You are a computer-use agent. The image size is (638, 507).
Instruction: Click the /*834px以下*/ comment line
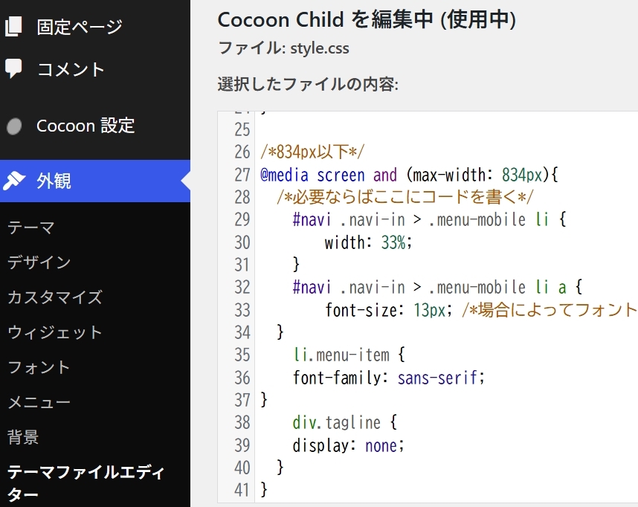click(x=312, y=152)
